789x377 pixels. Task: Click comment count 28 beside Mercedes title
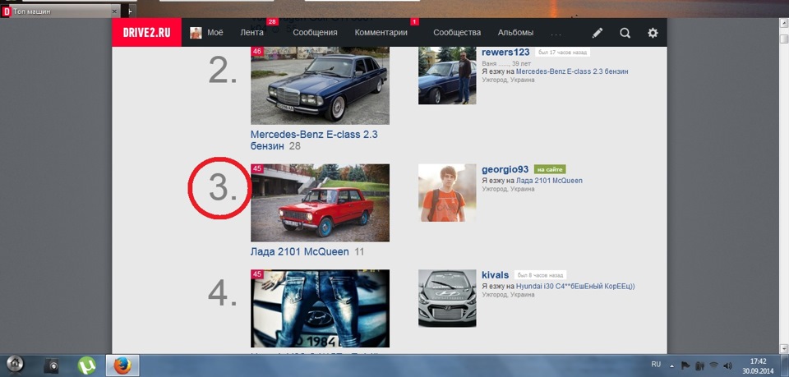click(295, 146)
